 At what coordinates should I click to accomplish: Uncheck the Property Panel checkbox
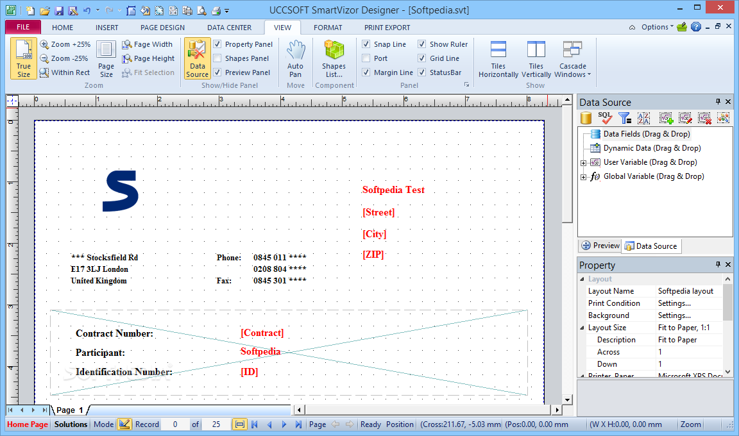coord(217,44)
